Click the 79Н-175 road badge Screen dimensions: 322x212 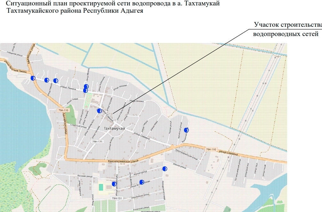tap(97, 141)
